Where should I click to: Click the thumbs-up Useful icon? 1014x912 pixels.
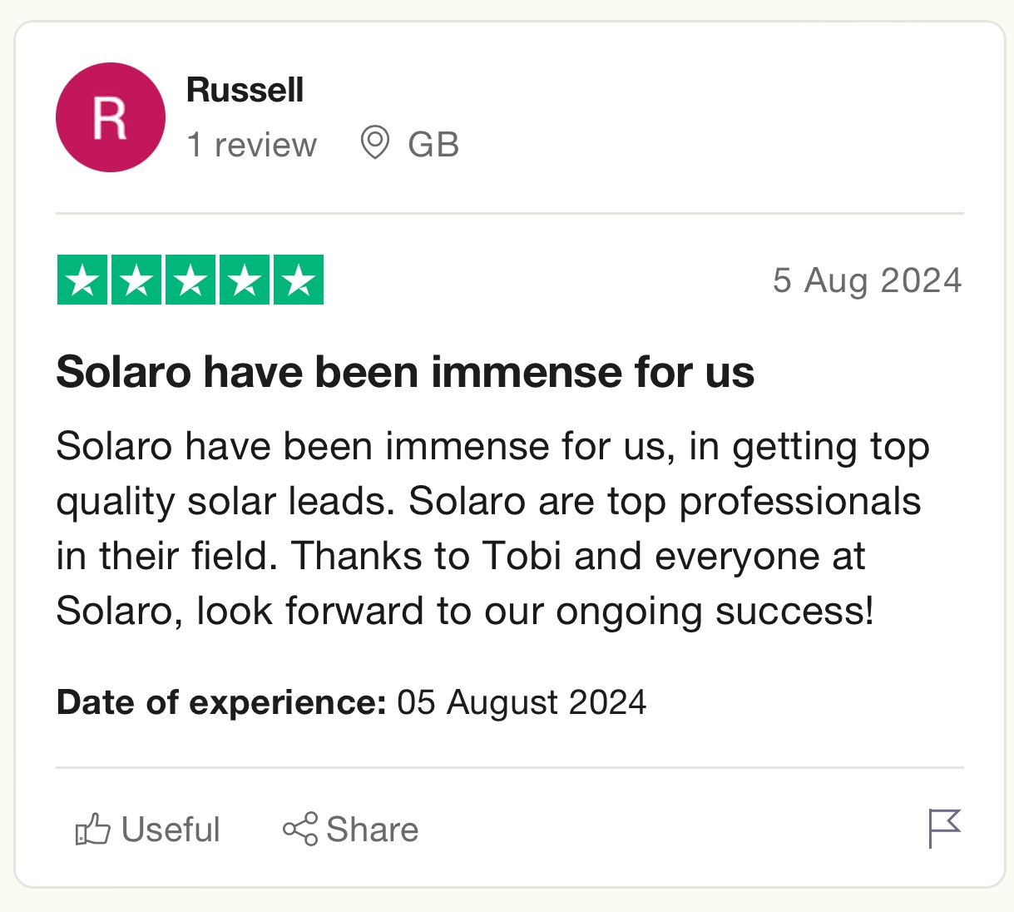[92, 829]
